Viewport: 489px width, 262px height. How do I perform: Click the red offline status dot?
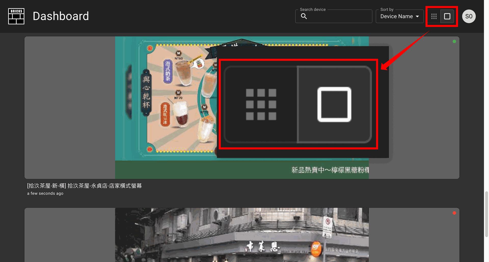coord(454,213)
